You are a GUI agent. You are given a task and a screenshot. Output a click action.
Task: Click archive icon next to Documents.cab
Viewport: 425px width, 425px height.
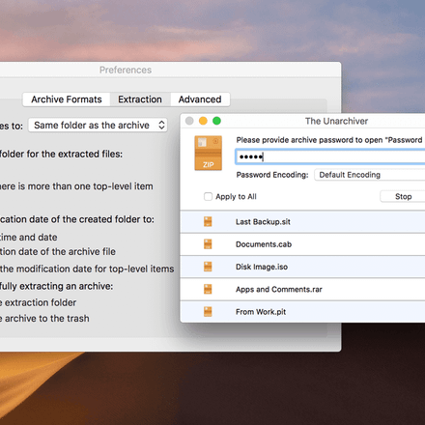(208, 244)
